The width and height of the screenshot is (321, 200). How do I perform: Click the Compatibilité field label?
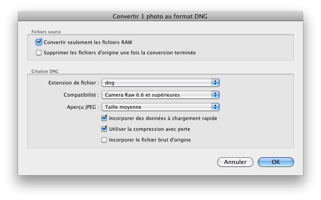[x=81, y=95]
